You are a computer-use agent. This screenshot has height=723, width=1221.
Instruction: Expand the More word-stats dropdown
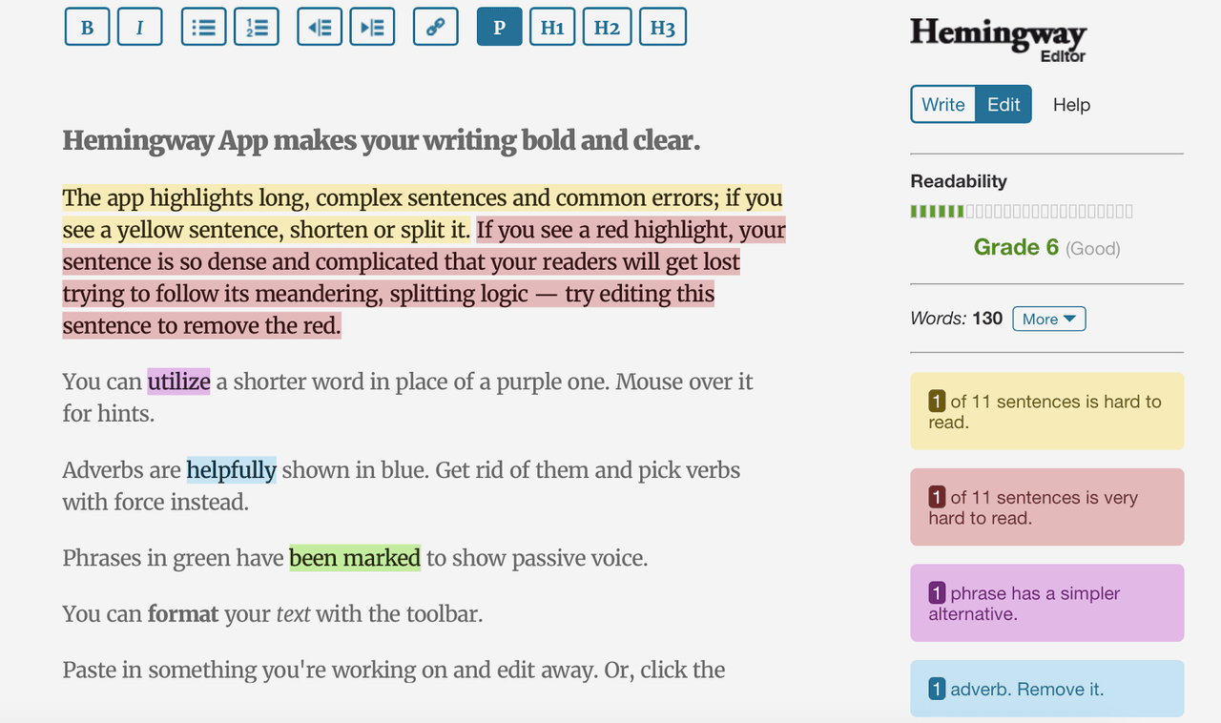1049,319
